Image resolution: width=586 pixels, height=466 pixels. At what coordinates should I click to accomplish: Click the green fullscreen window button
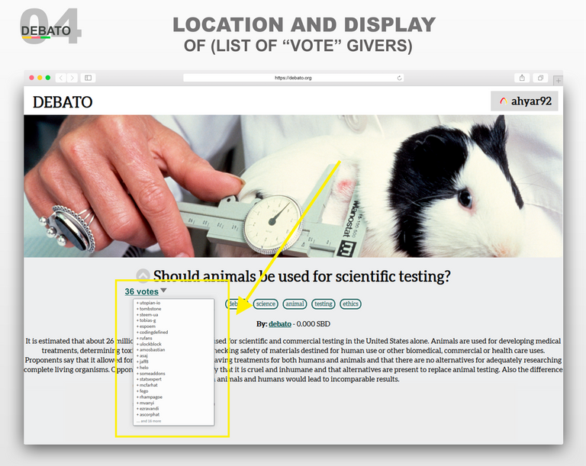tap(48, 78)
